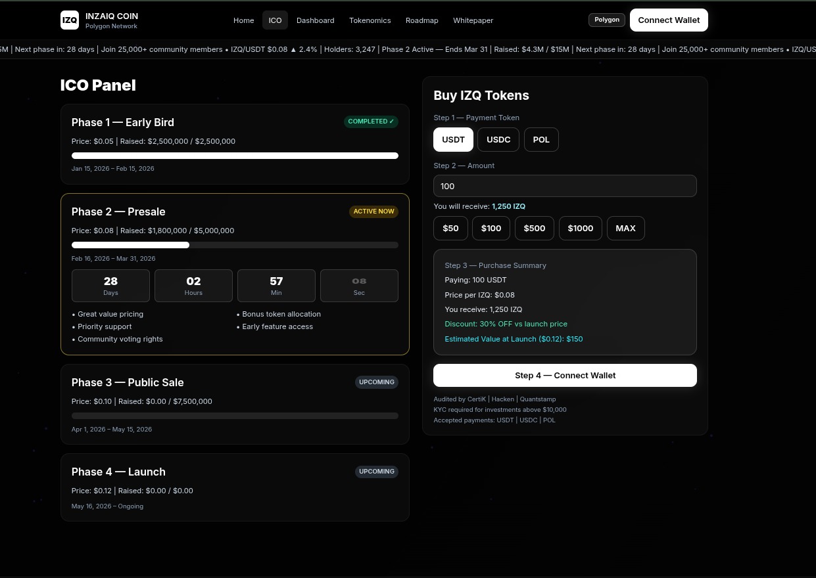Viewport: 816px width, 578px height.
Task: Navigate to the Tokenomics page
Action: pos(370,20)
